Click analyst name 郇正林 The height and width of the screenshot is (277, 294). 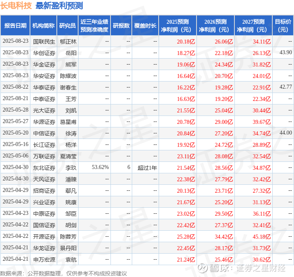tap(68, 42)
